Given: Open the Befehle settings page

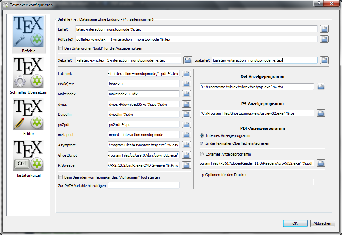Looking at the screenshot, I should (29, 34).
